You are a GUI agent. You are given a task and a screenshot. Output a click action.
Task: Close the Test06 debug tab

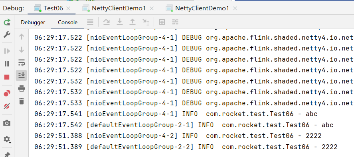68,9
